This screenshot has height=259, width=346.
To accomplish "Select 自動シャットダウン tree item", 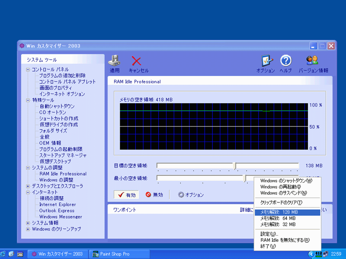I will (x=57, y=106).
